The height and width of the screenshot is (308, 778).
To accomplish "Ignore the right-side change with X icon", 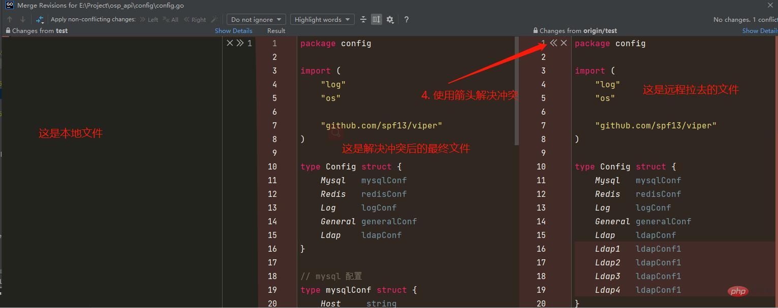I will (564, 43).
